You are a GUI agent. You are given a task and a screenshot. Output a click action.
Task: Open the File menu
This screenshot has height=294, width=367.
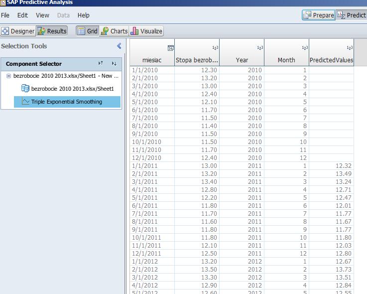(5, 15)
